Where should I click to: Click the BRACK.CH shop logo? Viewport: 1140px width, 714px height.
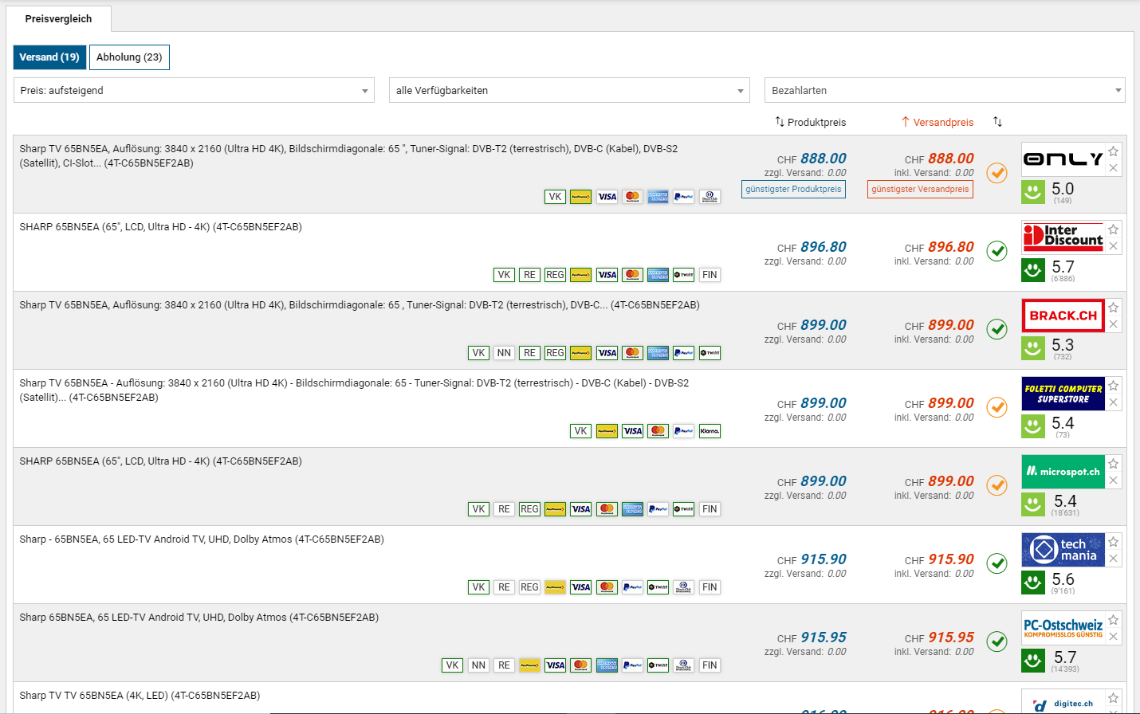1063,316
